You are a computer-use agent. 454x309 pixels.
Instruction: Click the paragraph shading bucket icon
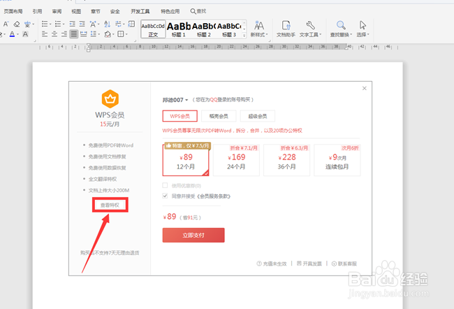tap(108, 34)
